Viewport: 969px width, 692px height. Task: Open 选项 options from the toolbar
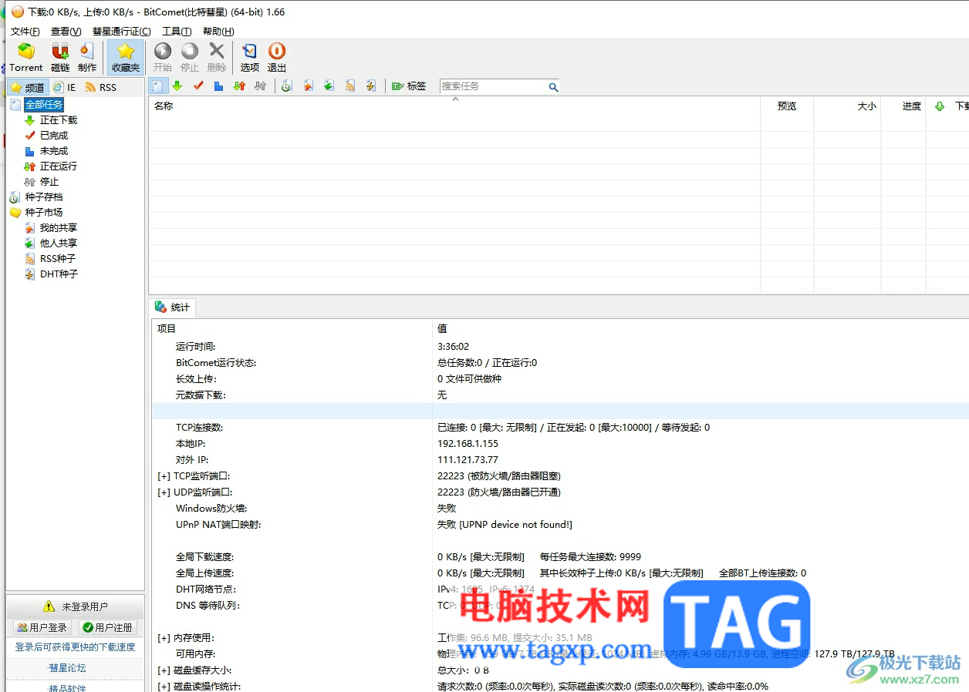tap(250, 57)
